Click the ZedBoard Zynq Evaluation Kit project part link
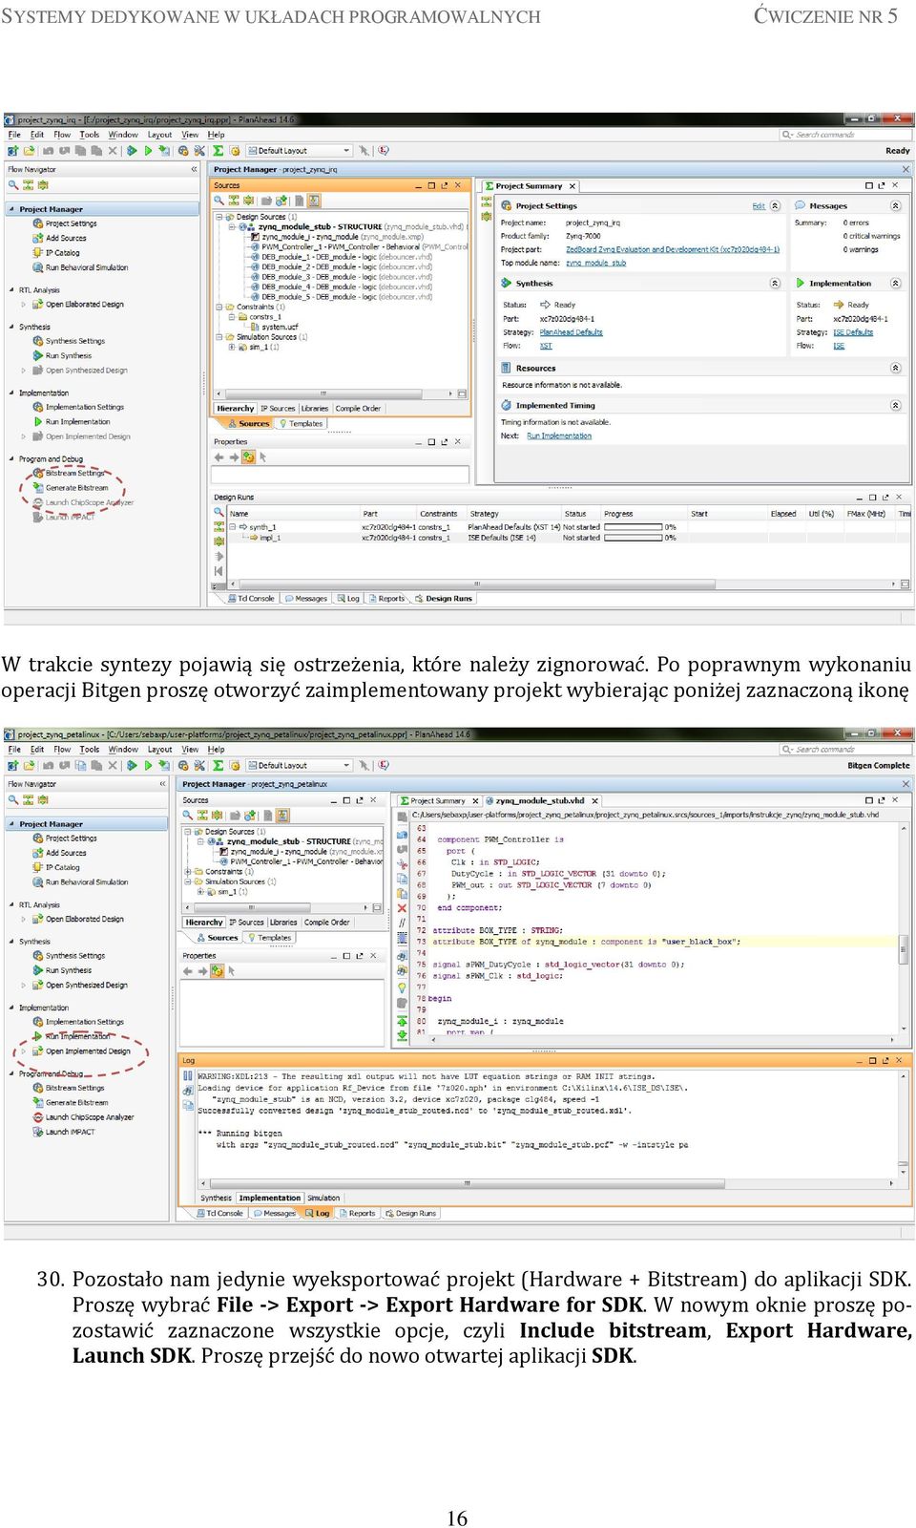This screenshot has width=916, height=1528. [x=673, y=249]
